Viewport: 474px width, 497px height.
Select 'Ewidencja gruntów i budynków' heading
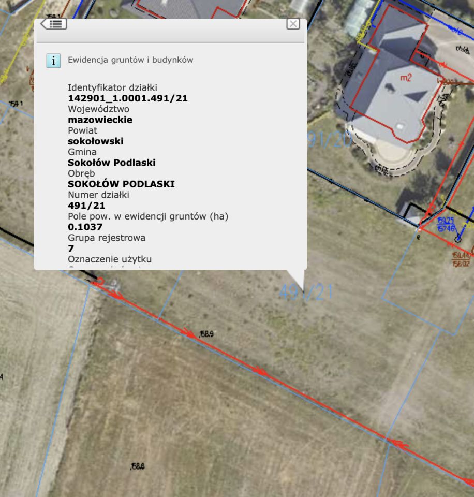[x=130, y=60]
